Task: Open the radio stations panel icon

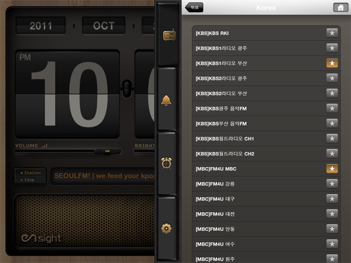Action: tap(169, 35)
